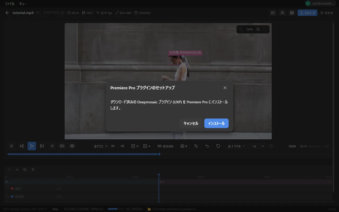Open the 1x playback speed dropdown
This screenshot has width=339, height=212.
pyautogui.click(x=258, y=146)
